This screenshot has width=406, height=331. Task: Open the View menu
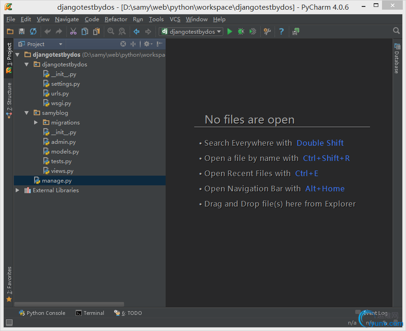pyautogui.click(x=43, y=19)
